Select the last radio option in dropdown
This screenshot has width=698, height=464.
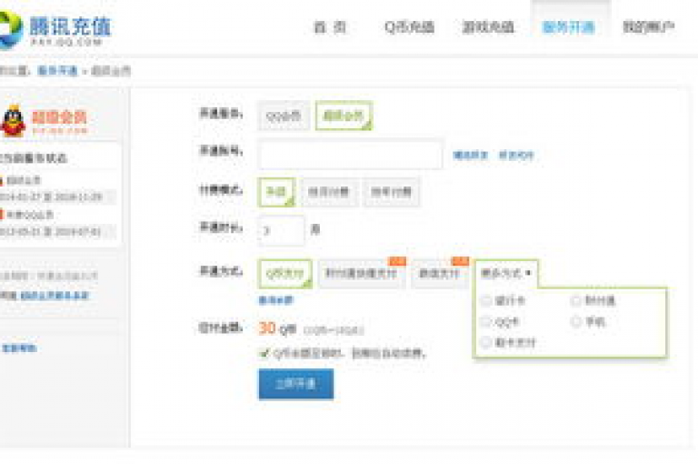tap(486, 342)
